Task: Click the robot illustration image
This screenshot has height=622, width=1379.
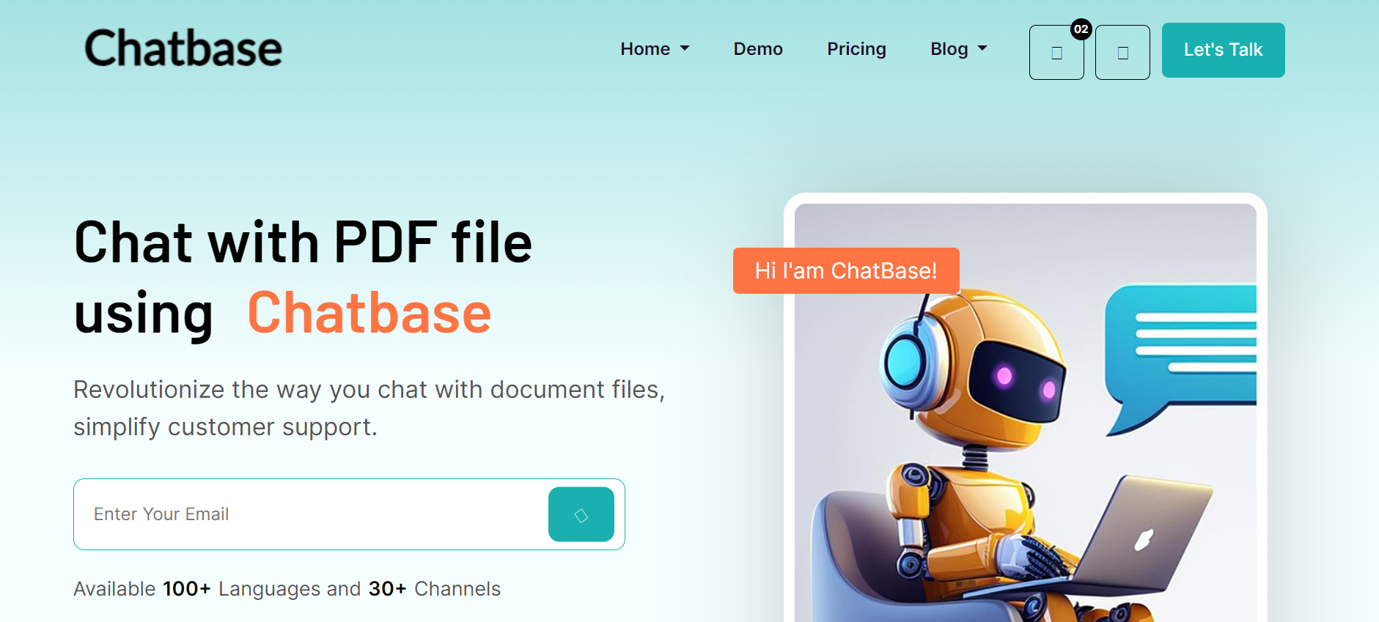Action: pyautogui.click(x=1025, y=412)
